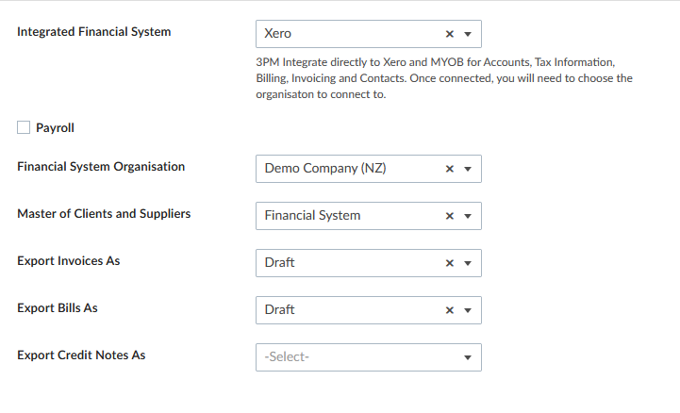The width and height of the screenshot is (680, 413).
Task: Expand Export Bills As dropdown arrow
Action: pyautogui.click(x=468, y=310)
